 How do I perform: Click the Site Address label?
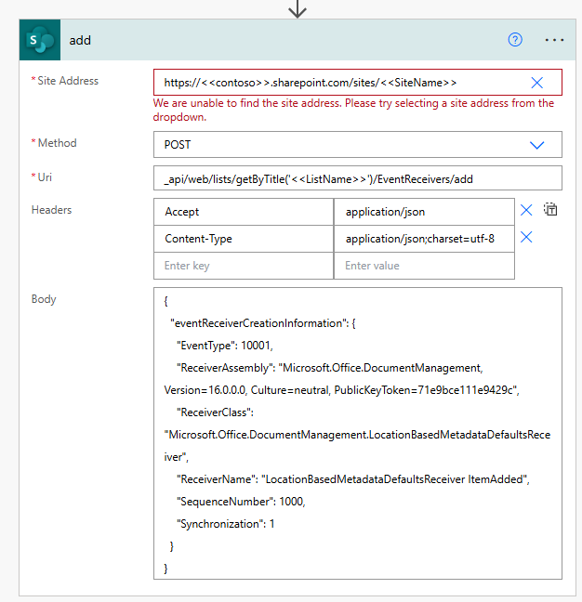(68, 81)
